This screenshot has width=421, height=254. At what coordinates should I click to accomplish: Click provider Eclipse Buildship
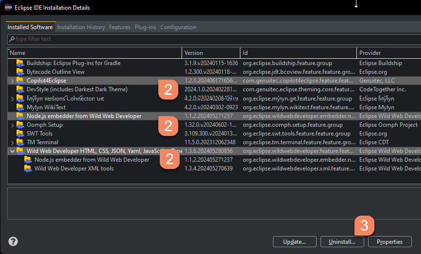381,63
